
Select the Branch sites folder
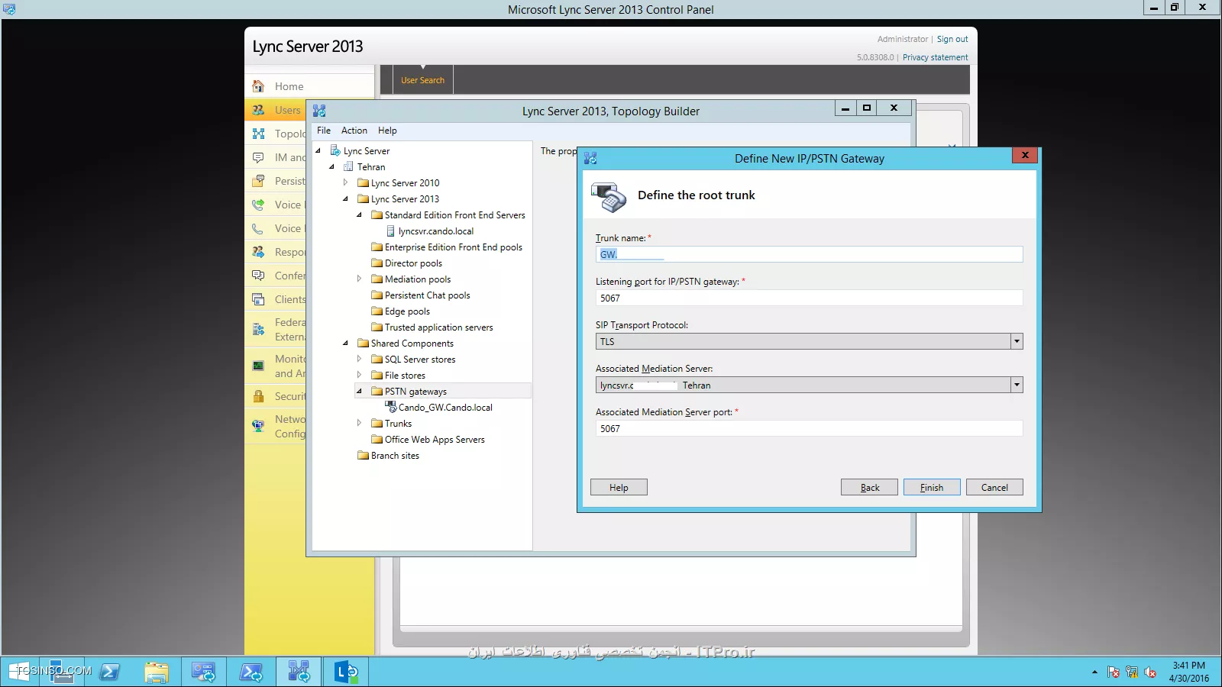[395, 456]
